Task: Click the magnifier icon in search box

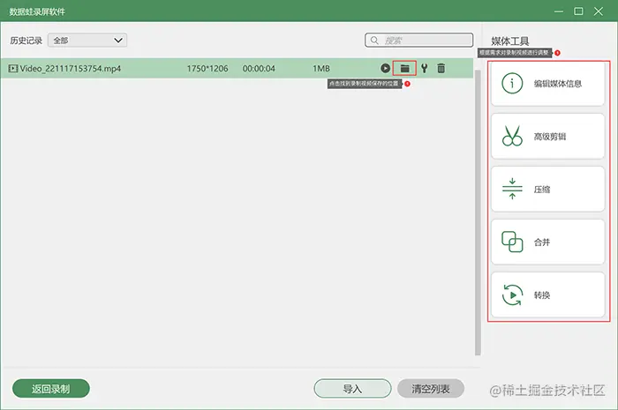Action: coord(374,41)
